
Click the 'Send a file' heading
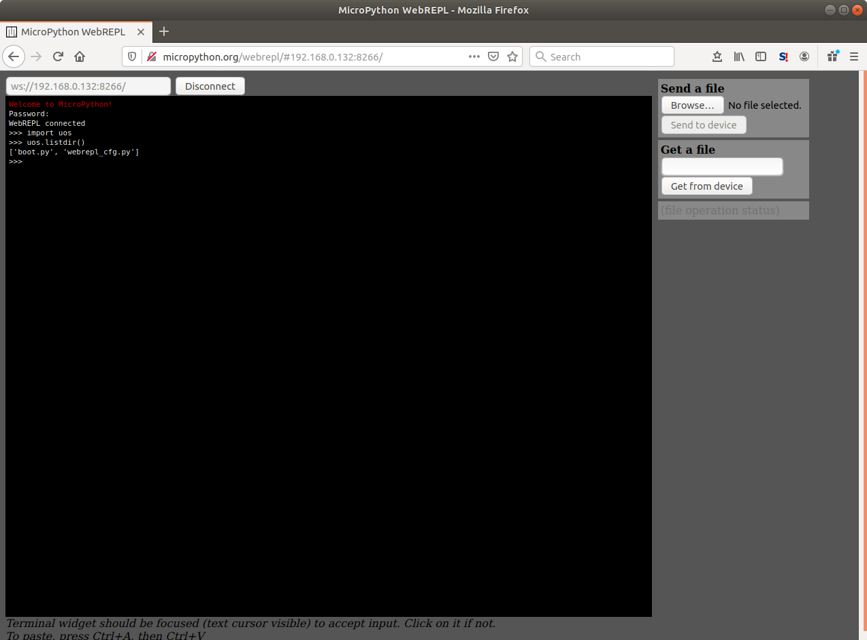tap(692, 88)
